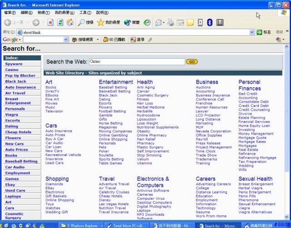Open the Mail icon dropdown arrow
Screen dimensions: 291x228
[x=164, y=23]
